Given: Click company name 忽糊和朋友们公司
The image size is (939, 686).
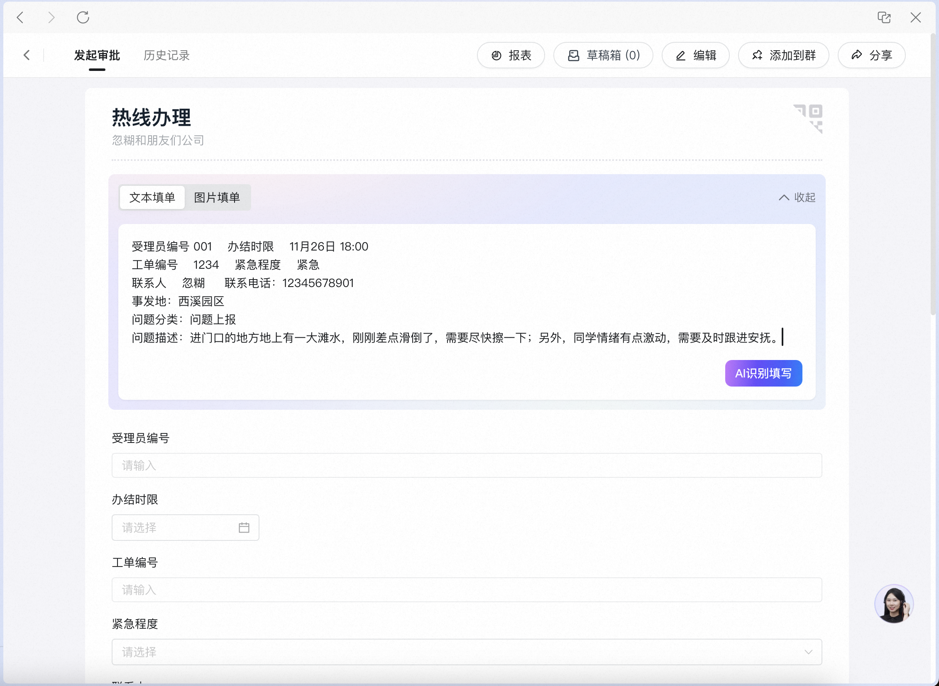Looking at the screenshot, I should click(158, 140).
